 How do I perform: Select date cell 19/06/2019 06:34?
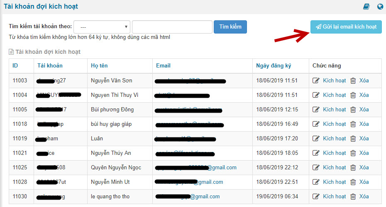click(x=277, y=196)
